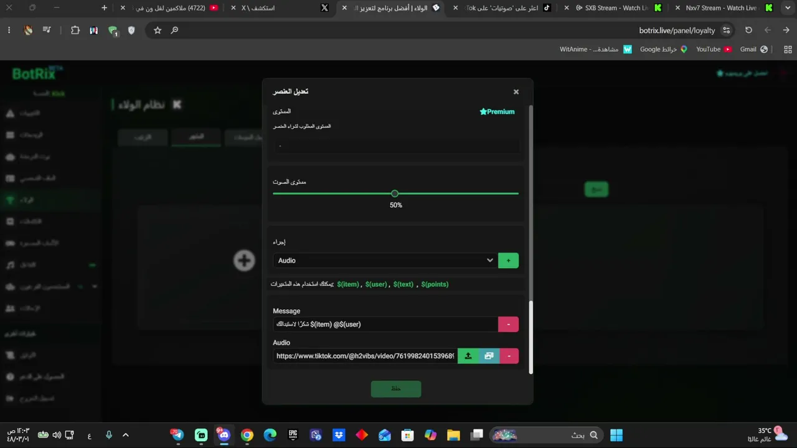
Task: Click the taskbar search box
Action: tap(547, 435)
